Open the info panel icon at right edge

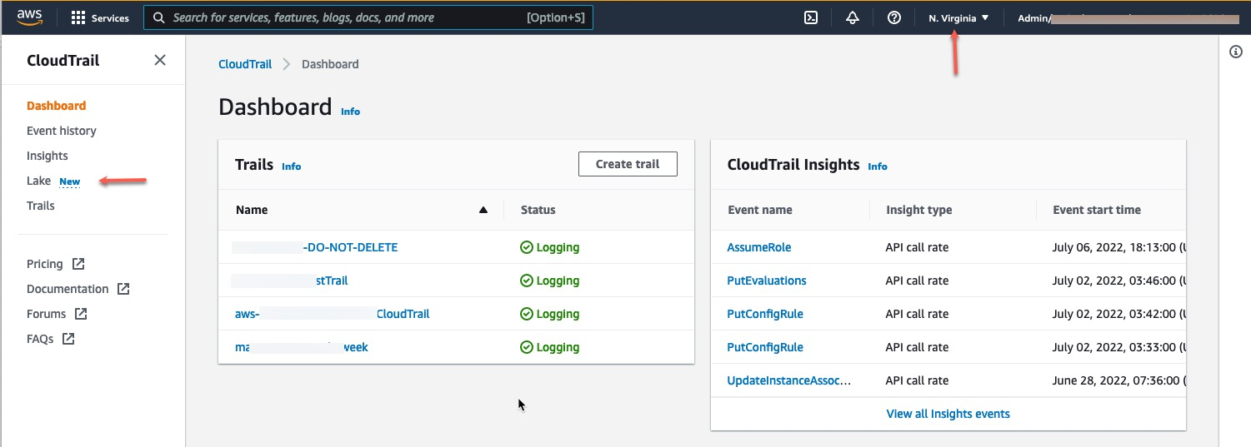pyautogui.click(x=1236, y=52)
